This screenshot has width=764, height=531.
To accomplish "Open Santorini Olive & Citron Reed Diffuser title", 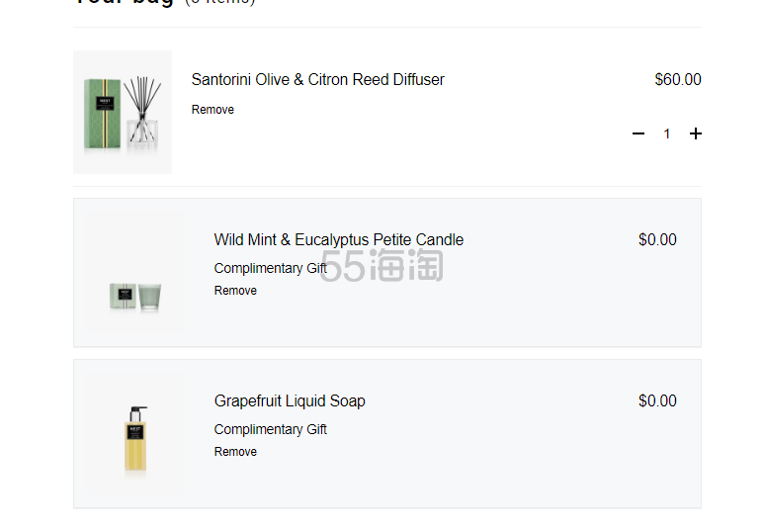I will click(317, 79).
